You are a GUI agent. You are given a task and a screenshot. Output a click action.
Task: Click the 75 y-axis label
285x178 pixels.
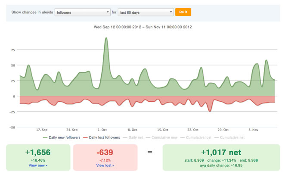point(13,50)
